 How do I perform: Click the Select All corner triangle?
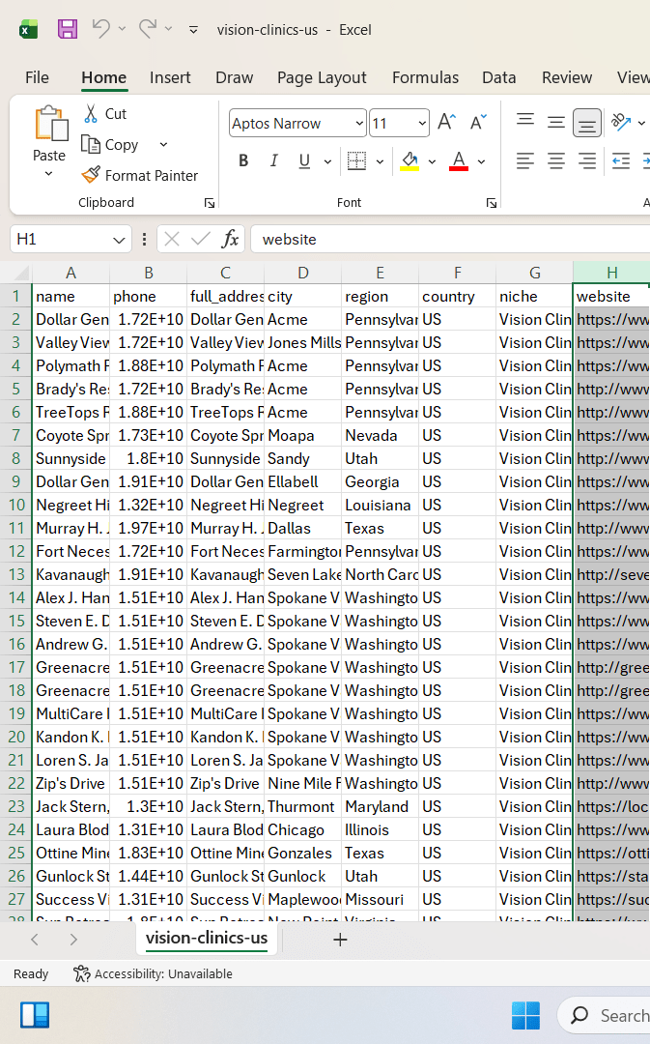[x=20, y=273]
